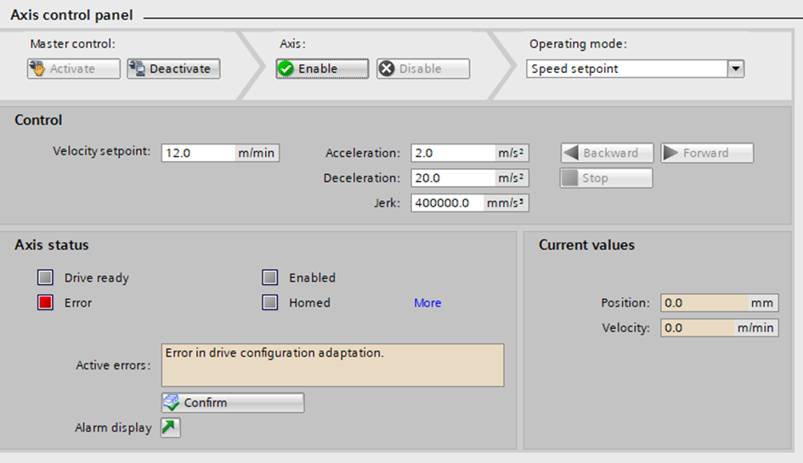
Task: Edit the Acceleration value 2.0
Action: click(453, 153)
